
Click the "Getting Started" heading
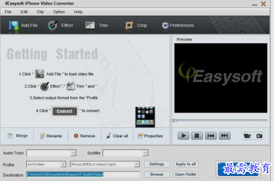[52, 54]
